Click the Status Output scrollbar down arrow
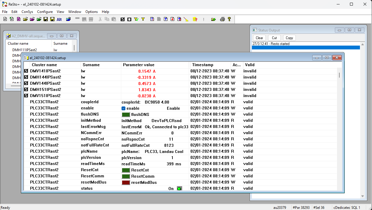 pyautogui.click(x=363, y=196)
